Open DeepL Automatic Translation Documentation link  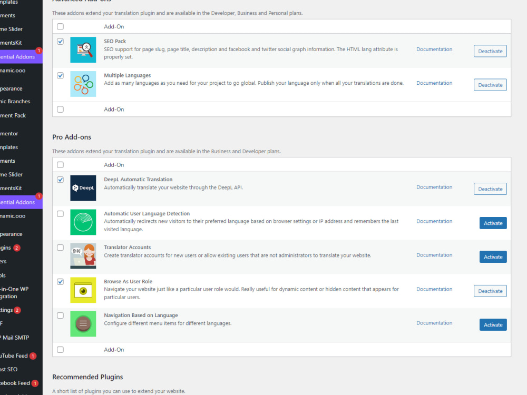pos(434,187)
